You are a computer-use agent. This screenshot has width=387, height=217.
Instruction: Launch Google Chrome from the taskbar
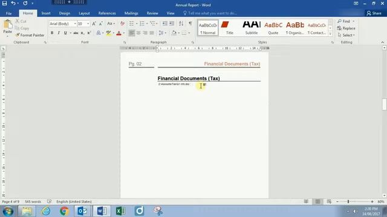coord(64,211)
